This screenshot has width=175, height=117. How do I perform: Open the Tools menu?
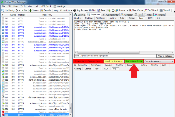(x=23, y=6)
